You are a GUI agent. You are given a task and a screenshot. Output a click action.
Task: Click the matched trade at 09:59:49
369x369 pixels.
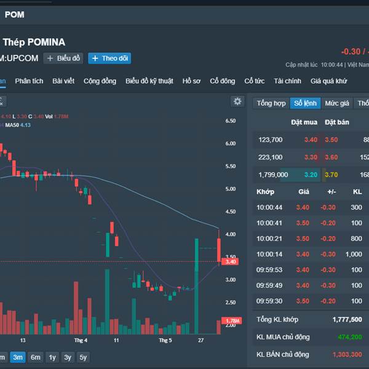[x=311, y=285]
